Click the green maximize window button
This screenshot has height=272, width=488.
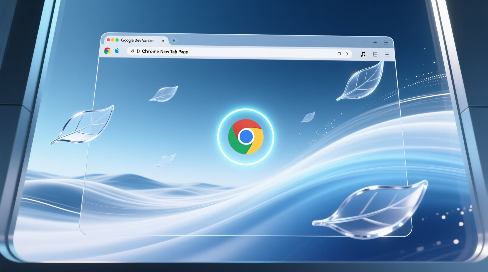(117, 40)
